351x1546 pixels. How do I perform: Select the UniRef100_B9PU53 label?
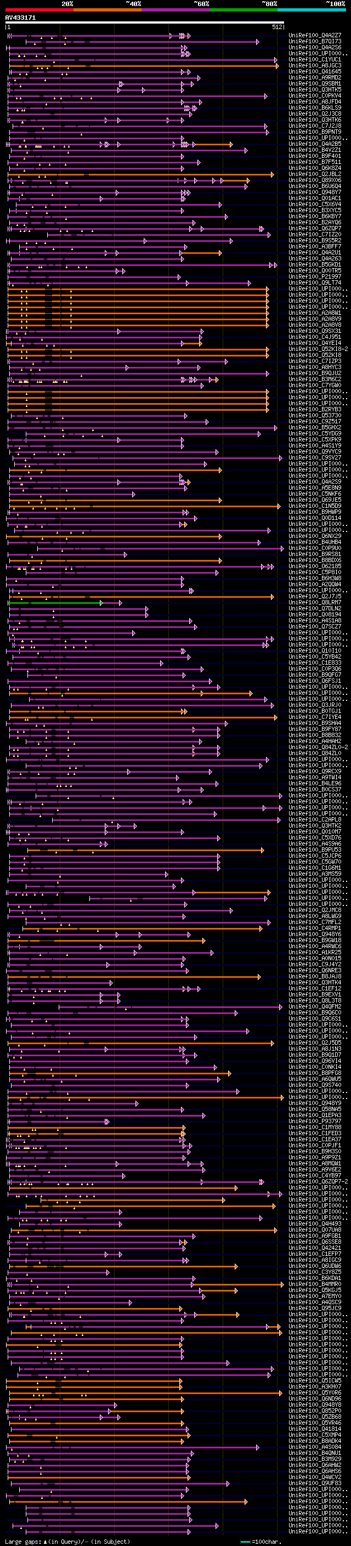click(315, 850)
